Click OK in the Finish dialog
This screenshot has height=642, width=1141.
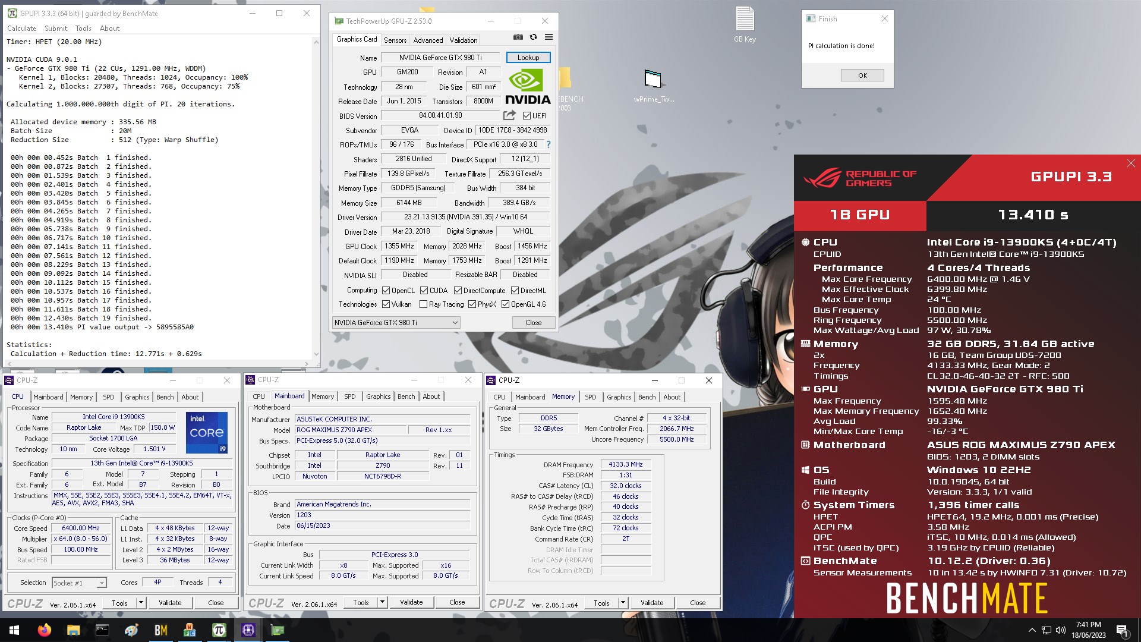pyautogui.click(x=862, y=75)
